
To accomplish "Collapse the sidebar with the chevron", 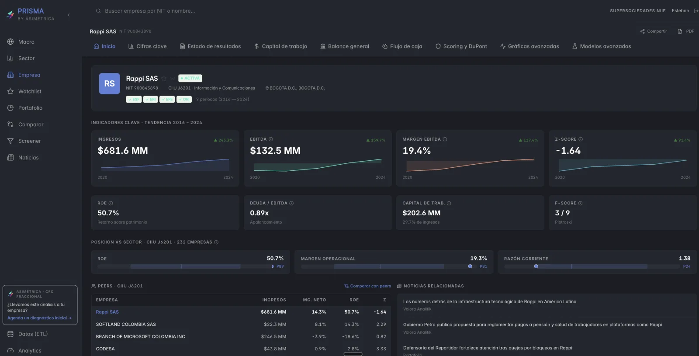I will [x=69, y=15].
